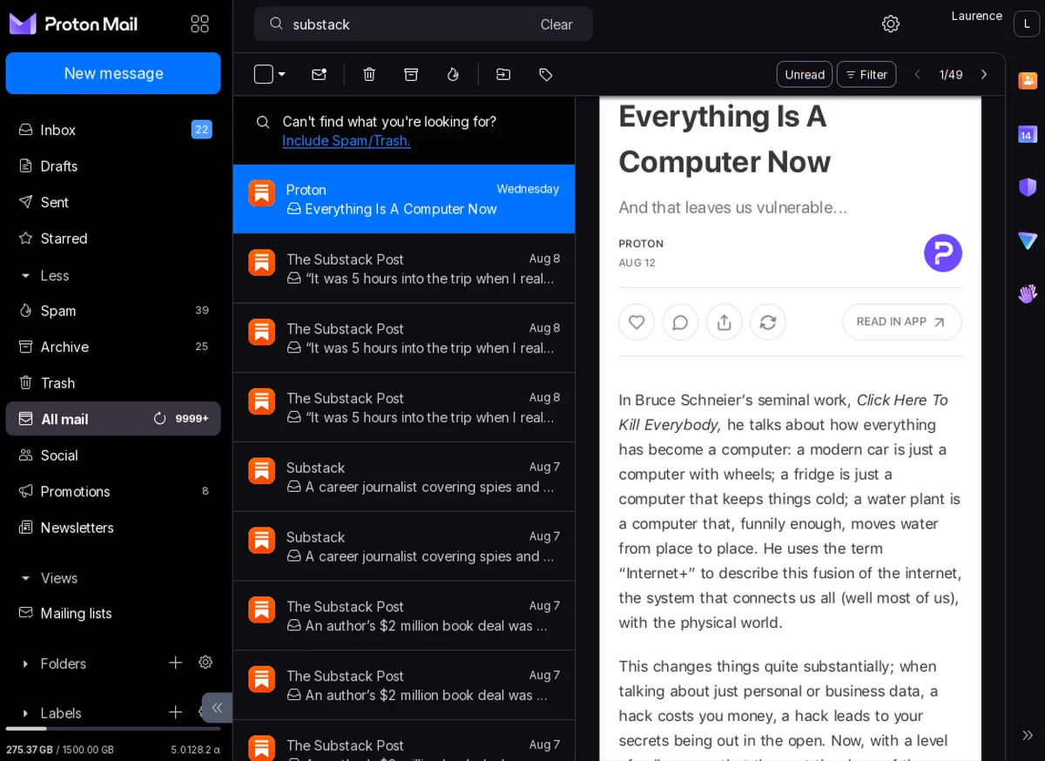Click the Include Spam/Trash link
This screenshot has height=761, width=1045.
tap(347, 140)
